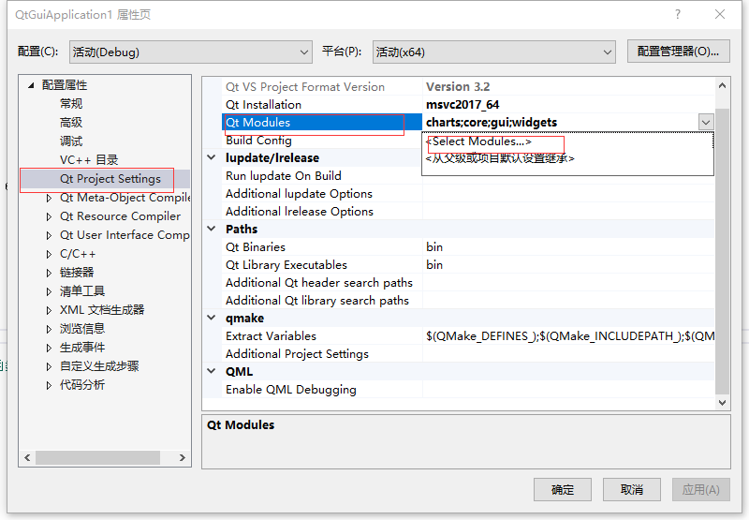Click Additional lupdate Options property
Viewport: 749px width, 520px height.
click(x=322, y=194)
